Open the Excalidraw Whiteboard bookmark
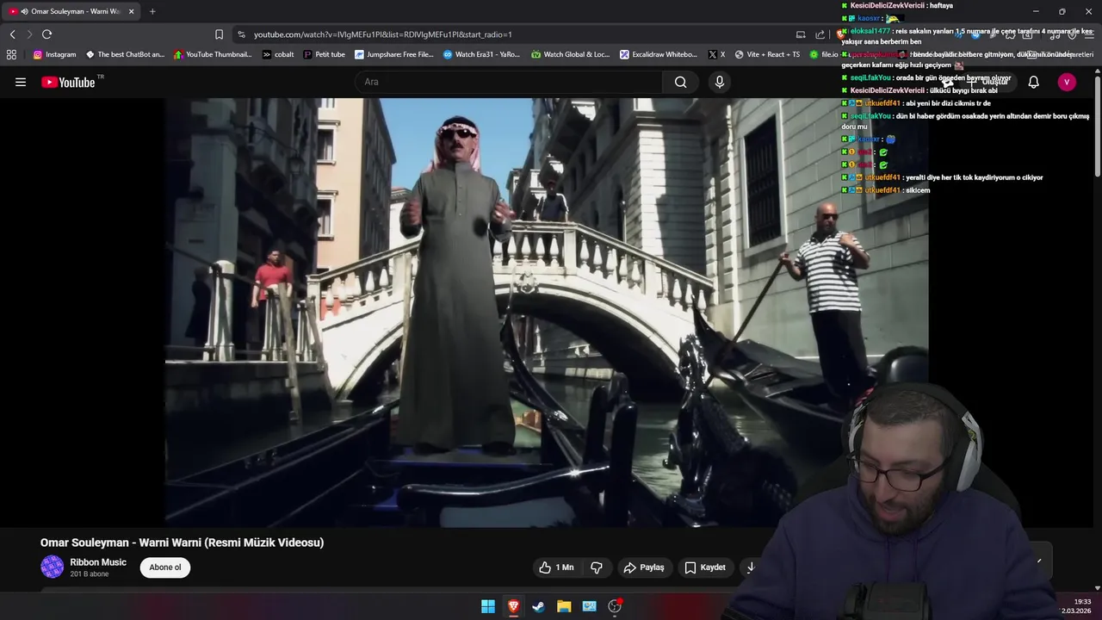 pyautogui.click(x=659, y=54)
